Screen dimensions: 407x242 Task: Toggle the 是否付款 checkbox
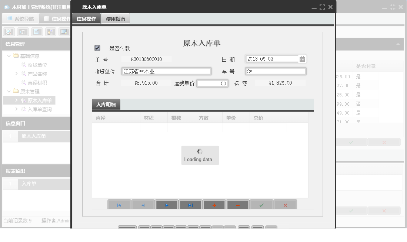coord(97,47)
